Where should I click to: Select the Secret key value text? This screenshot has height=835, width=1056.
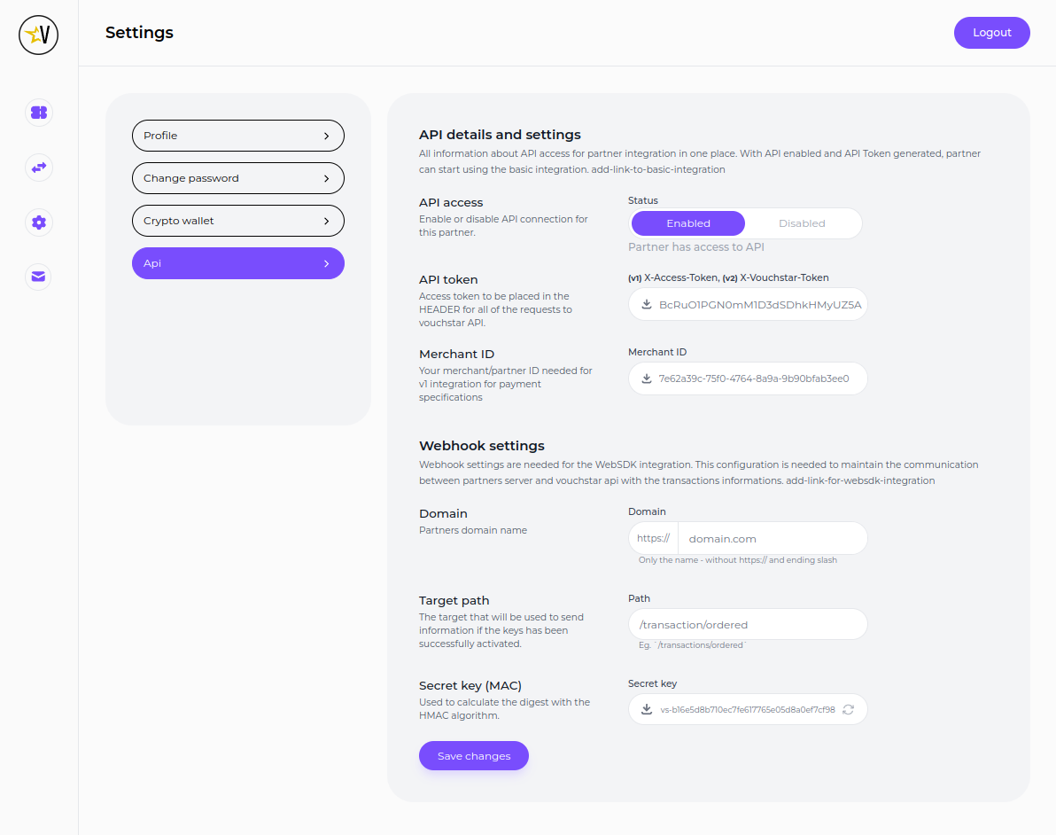748,710
